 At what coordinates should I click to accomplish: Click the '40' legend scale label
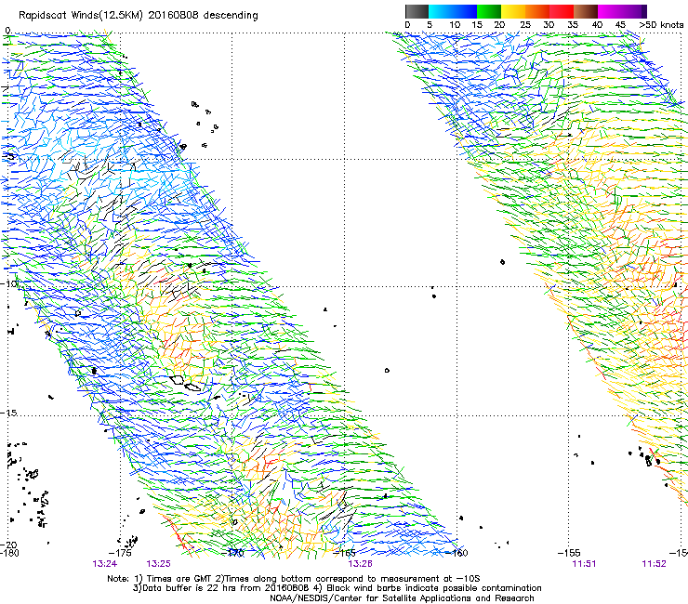[x=597, y=24]
